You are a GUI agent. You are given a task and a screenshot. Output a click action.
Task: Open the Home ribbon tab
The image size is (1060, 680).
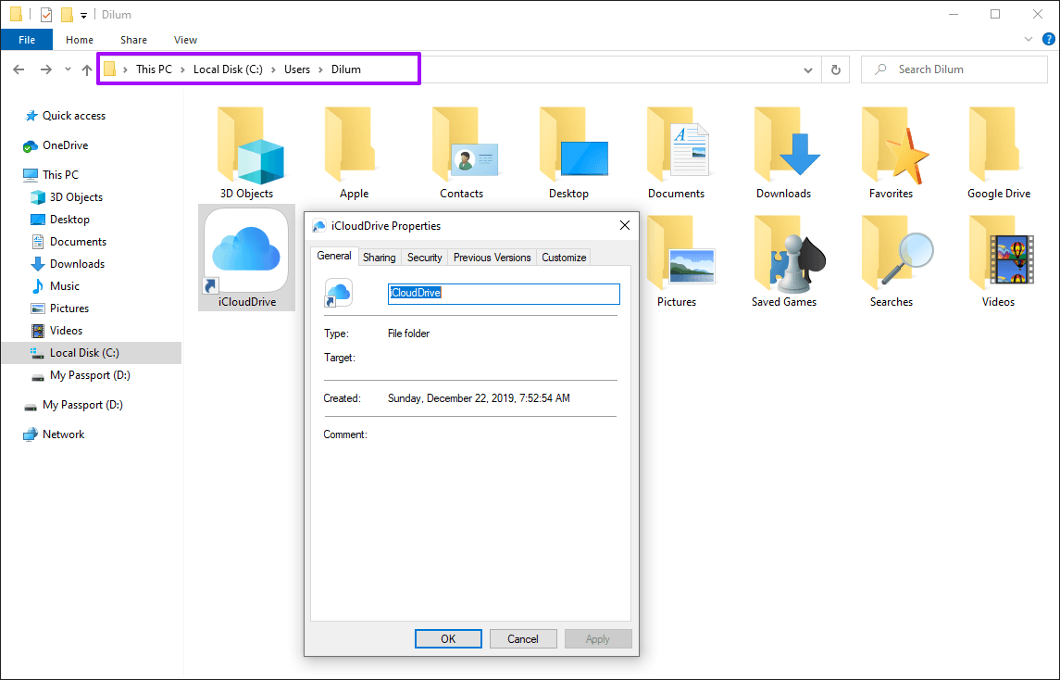point(80,40)
